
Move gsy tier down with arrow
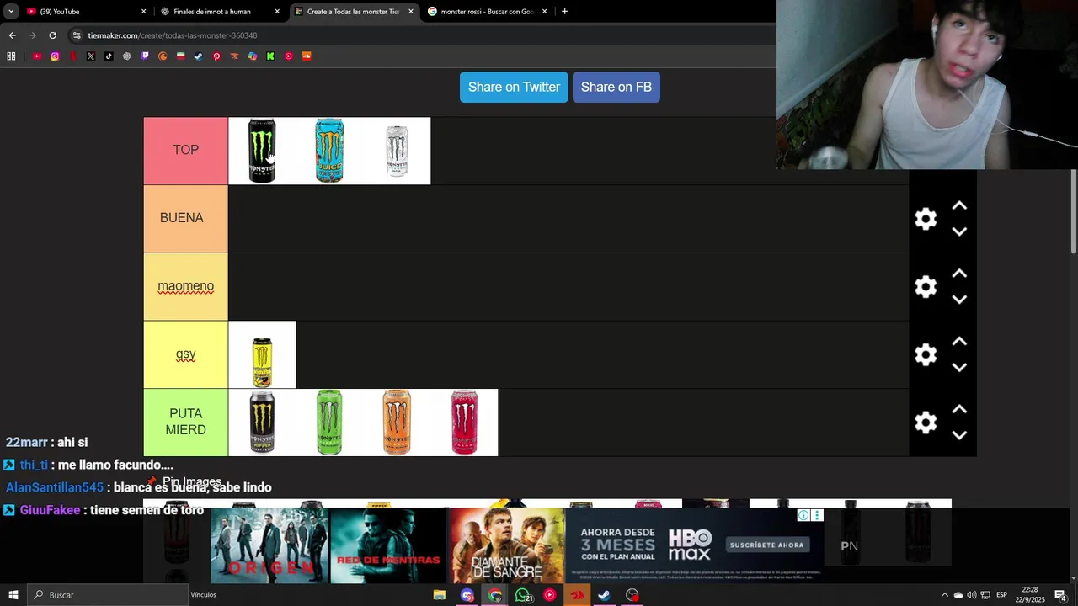[959, 367]
